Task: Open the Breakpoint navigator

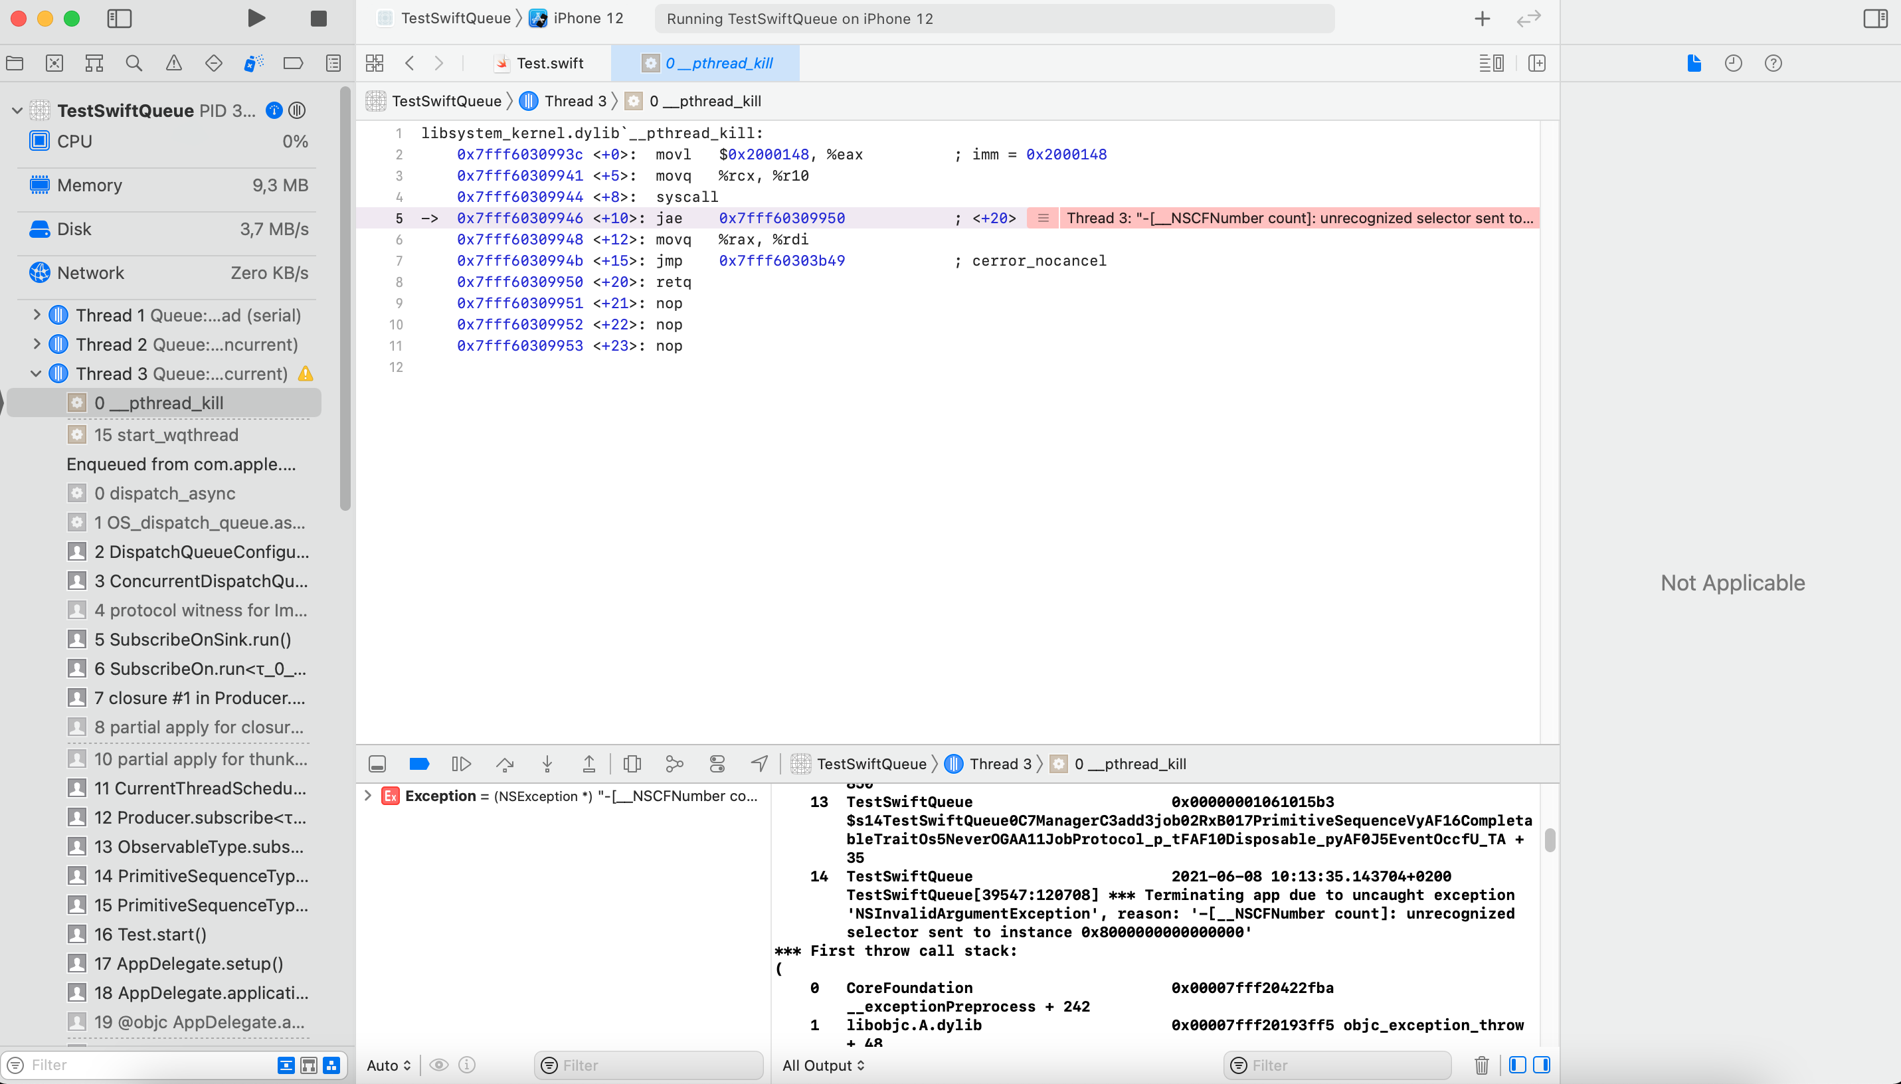Action: click(x=294, y=63)
